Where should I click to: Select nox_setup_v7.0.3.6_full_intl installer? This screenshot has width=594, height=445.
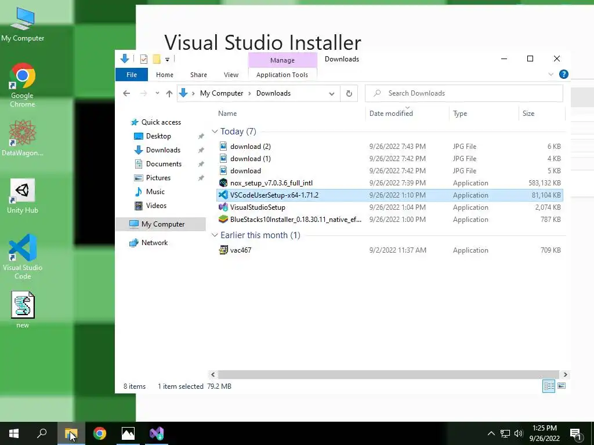[389, 183]
